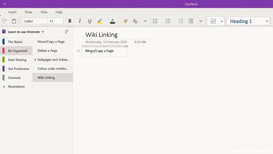Expand Subpages and Subse... page chevron
The height and width of the screenshot is (154, 273).
(x=35, y=60)
